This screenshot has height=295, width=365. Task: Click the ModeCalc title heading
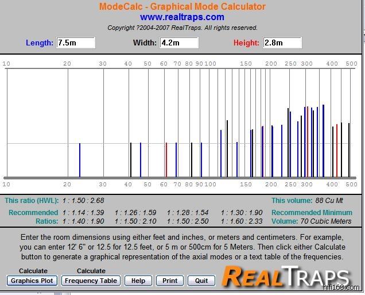pyautogui.click(x=182, y=7)
